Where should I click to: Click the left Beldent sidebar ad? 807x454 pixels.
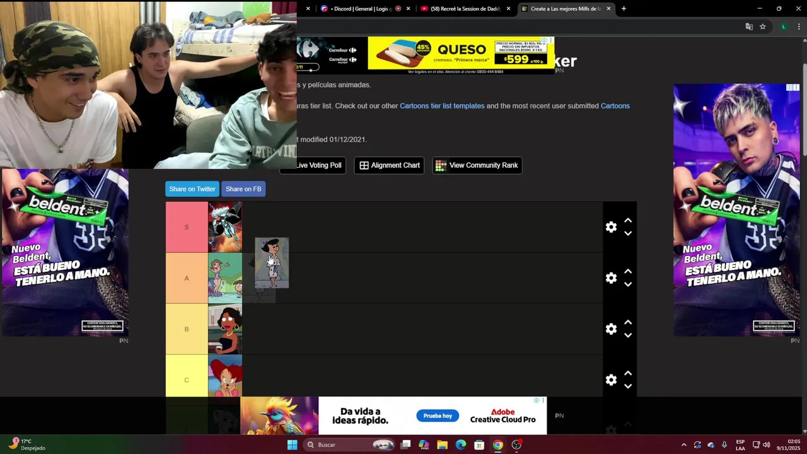click(x=65, y=252)
